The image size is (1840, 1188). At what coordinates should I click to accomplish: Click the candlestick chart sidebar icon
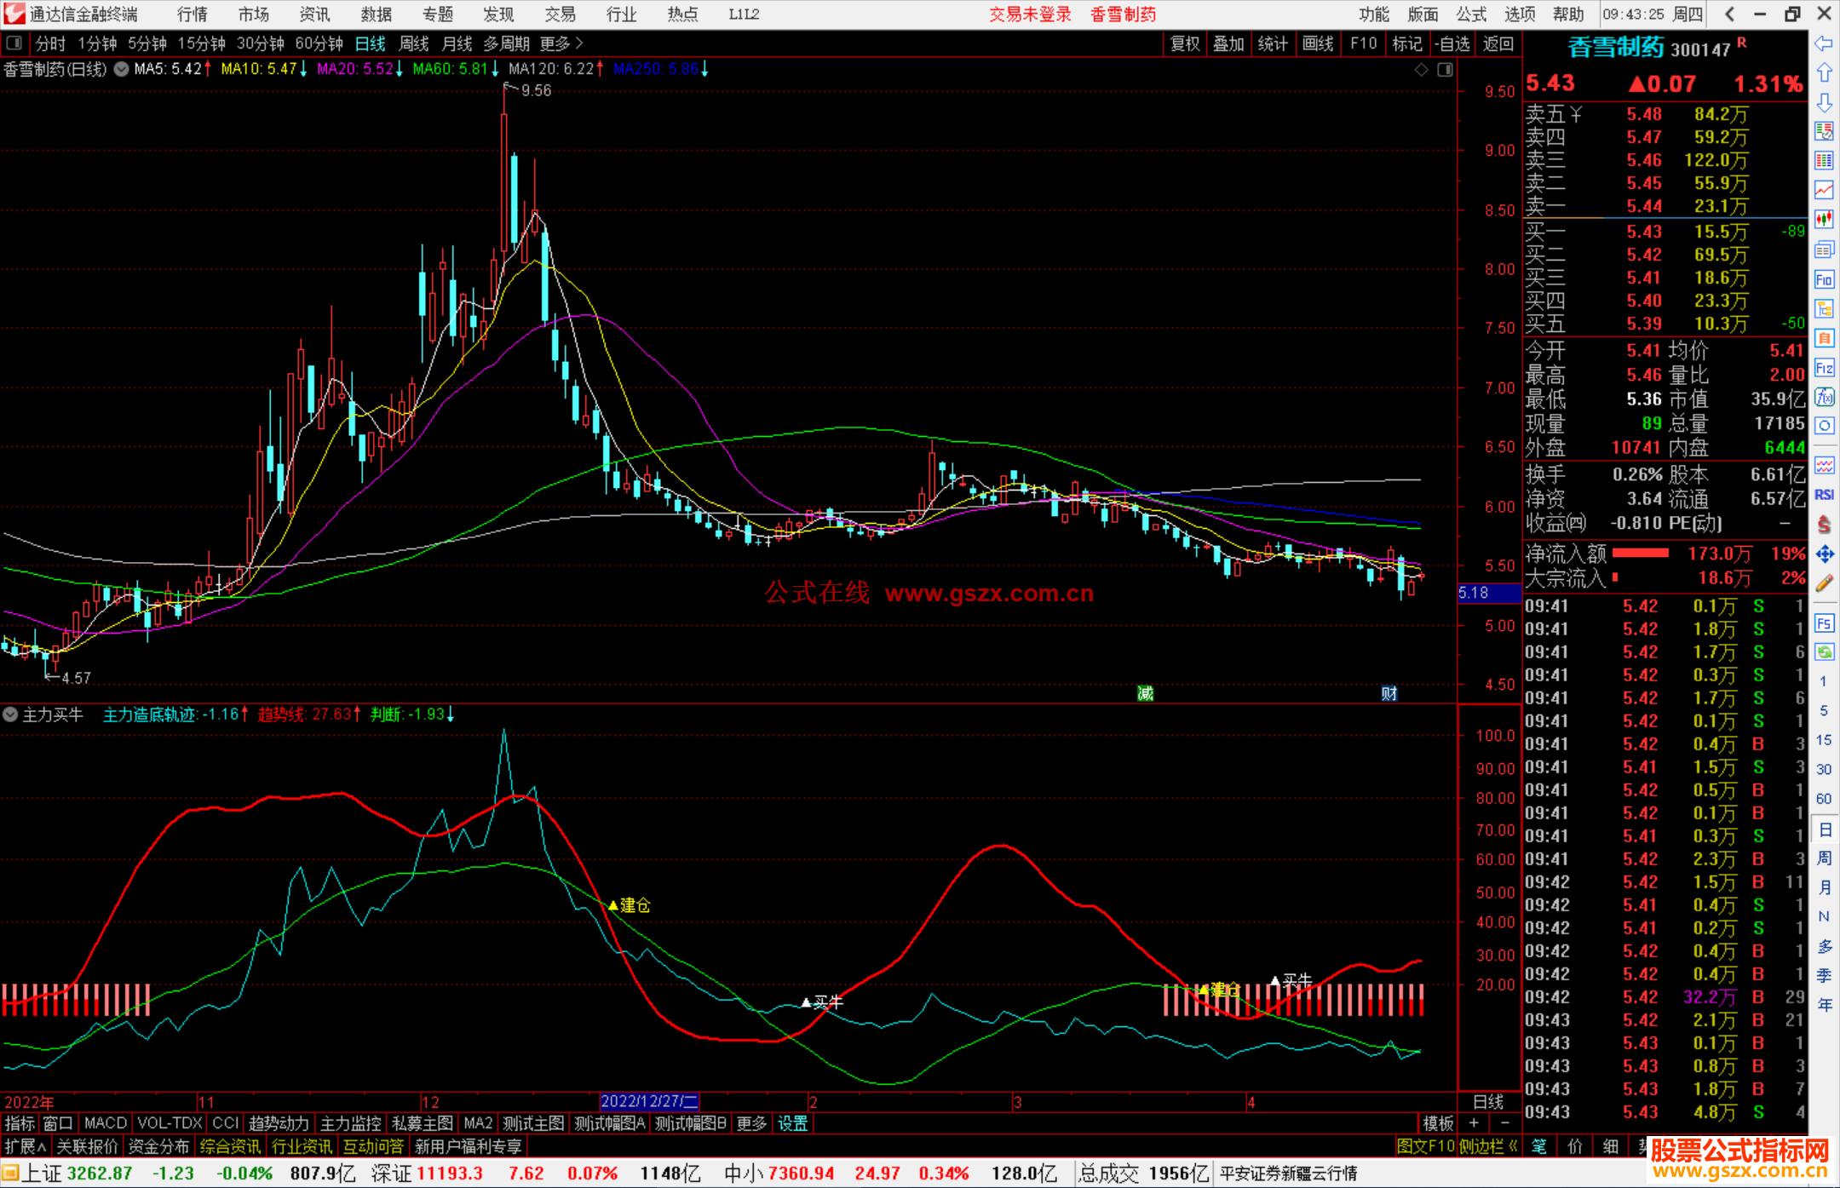[x=1824, y=219]
